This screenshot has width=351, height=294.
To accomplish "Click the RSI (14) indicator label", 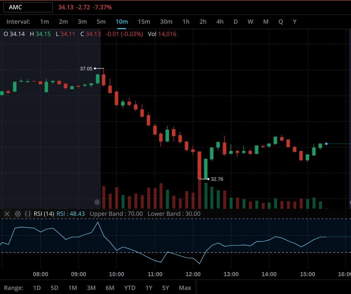I will coord(44,214).
